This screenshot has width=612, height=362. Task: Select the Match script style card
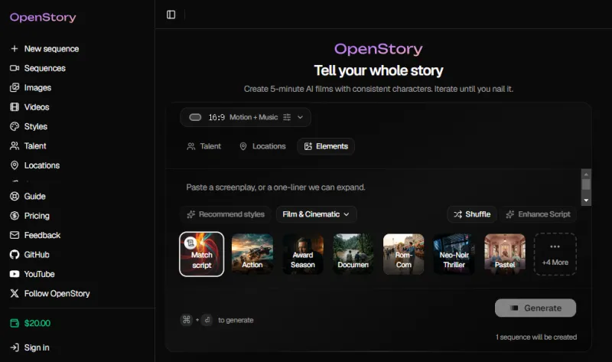(201, 254)
